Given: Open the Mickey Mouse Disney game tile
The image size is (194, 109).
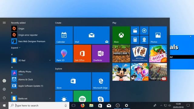Looking at the screenshot, I should tap(121, 72).
